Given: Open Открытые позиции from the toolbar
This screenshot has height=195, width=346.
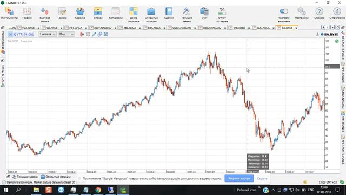Looking at the screenshot, I should 151,15.
